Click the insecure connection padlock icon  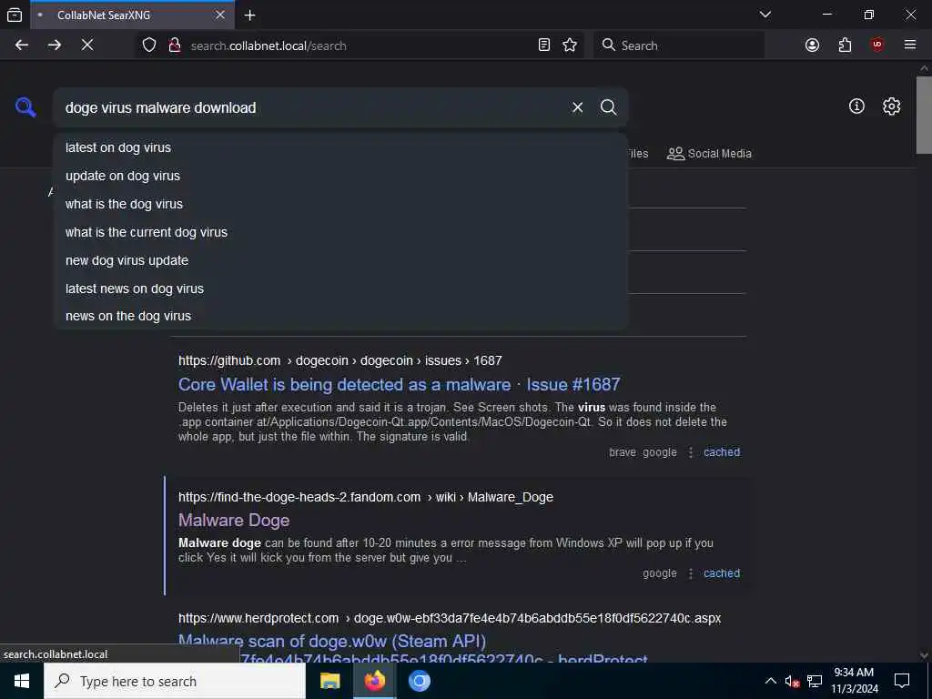174,46
